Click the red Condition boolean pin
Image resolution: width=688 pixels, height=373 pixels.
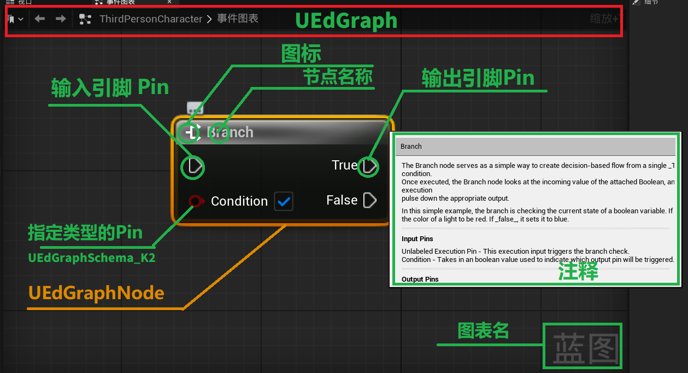click(196, 201)
